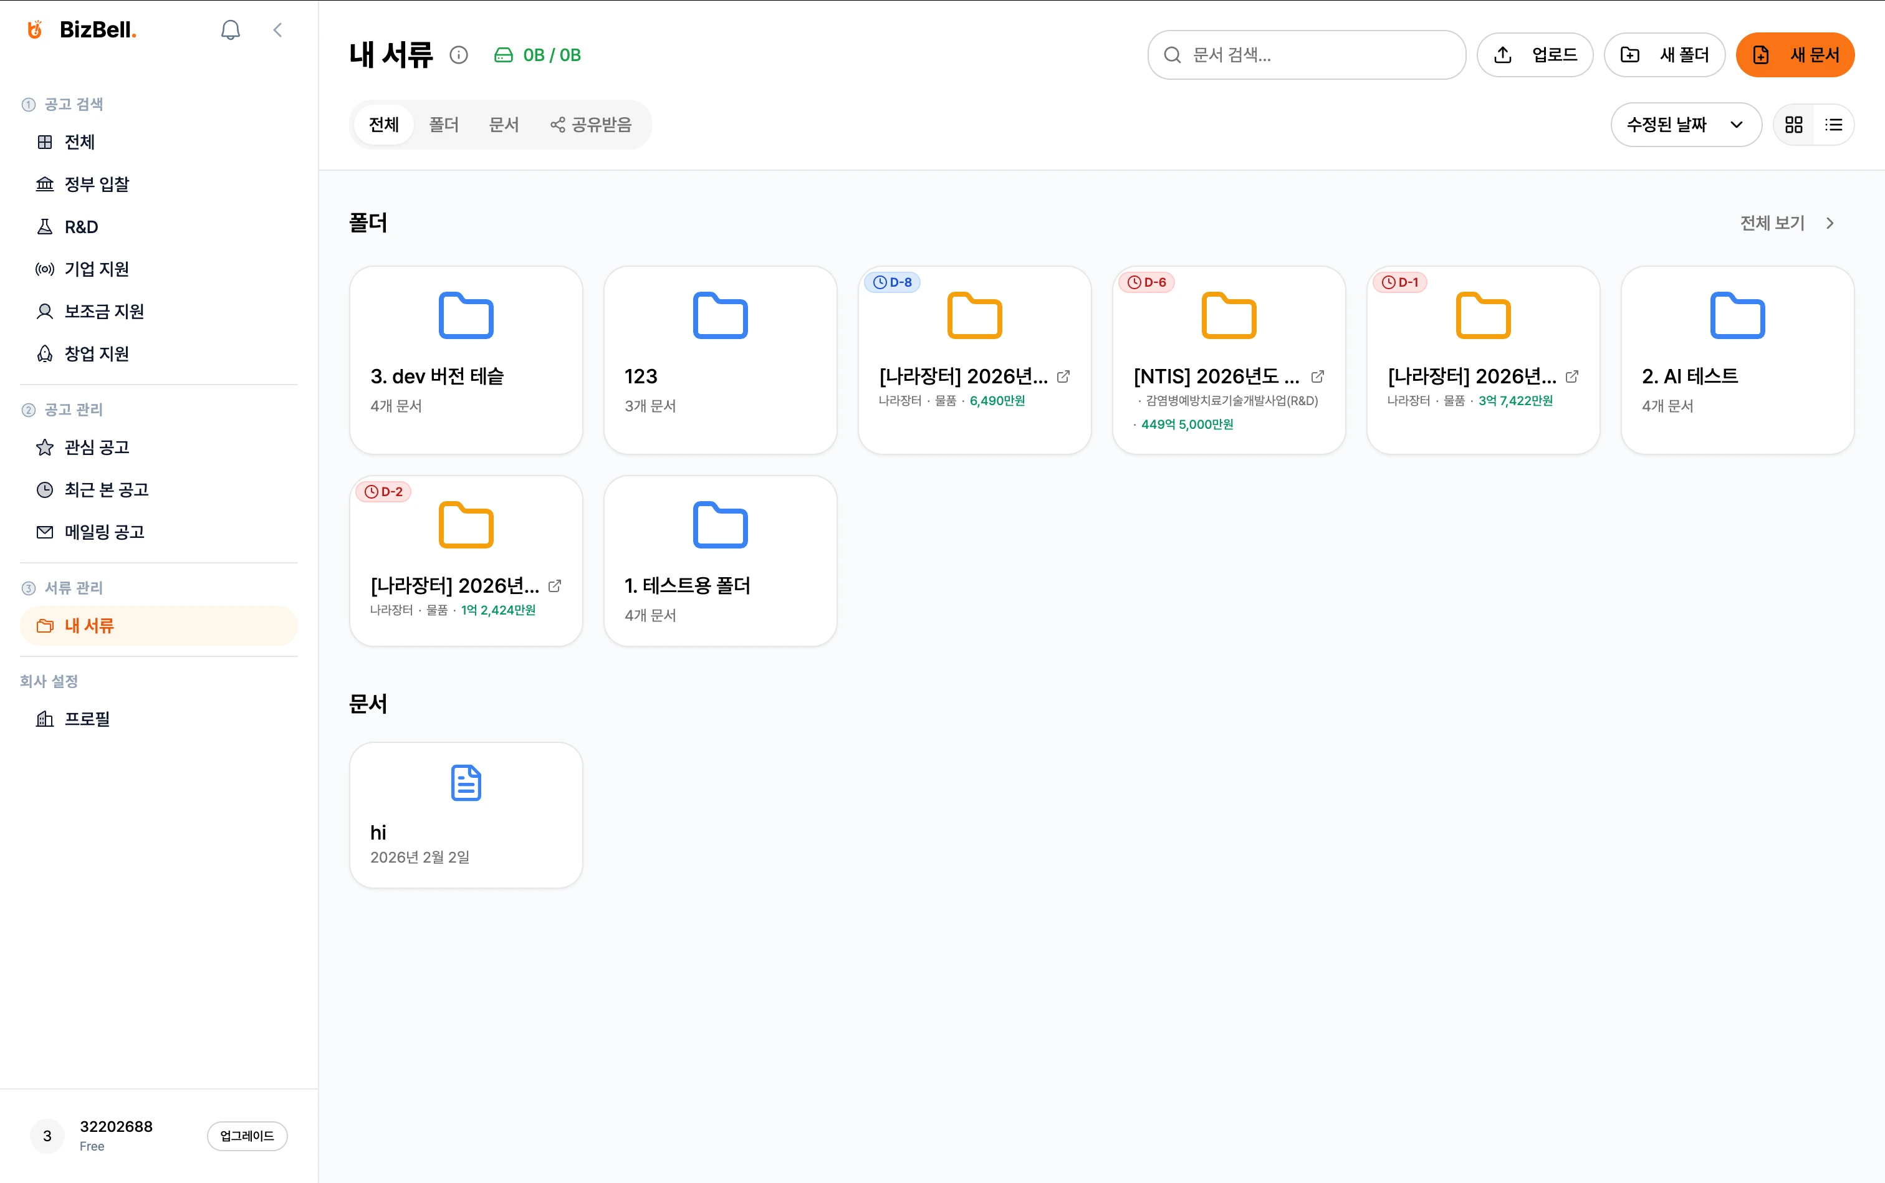Image resolution: width=1885 pixels, height=1183 pixels.
Task: Select the 공유받음 tab
Action: tap(591, 125)
